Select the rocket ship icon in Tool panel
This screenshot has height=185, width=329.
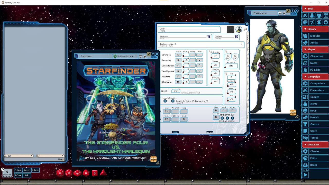312,15
